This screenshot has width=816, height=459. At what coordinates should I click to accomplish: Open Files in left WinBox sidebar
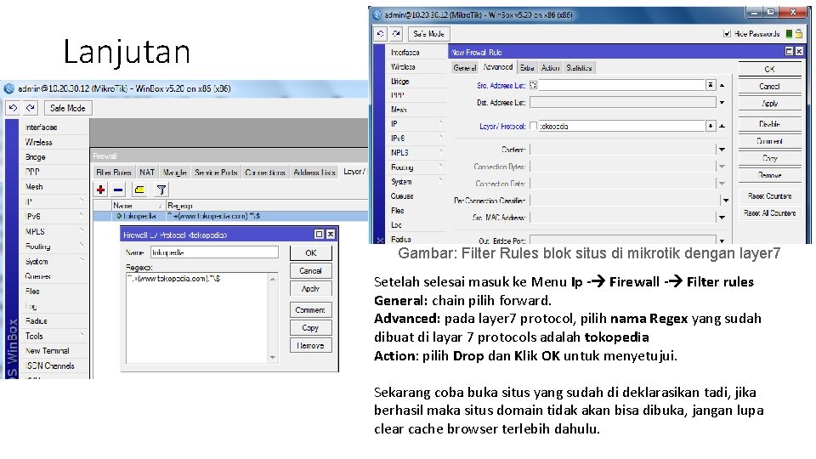(x=54, y=291)
